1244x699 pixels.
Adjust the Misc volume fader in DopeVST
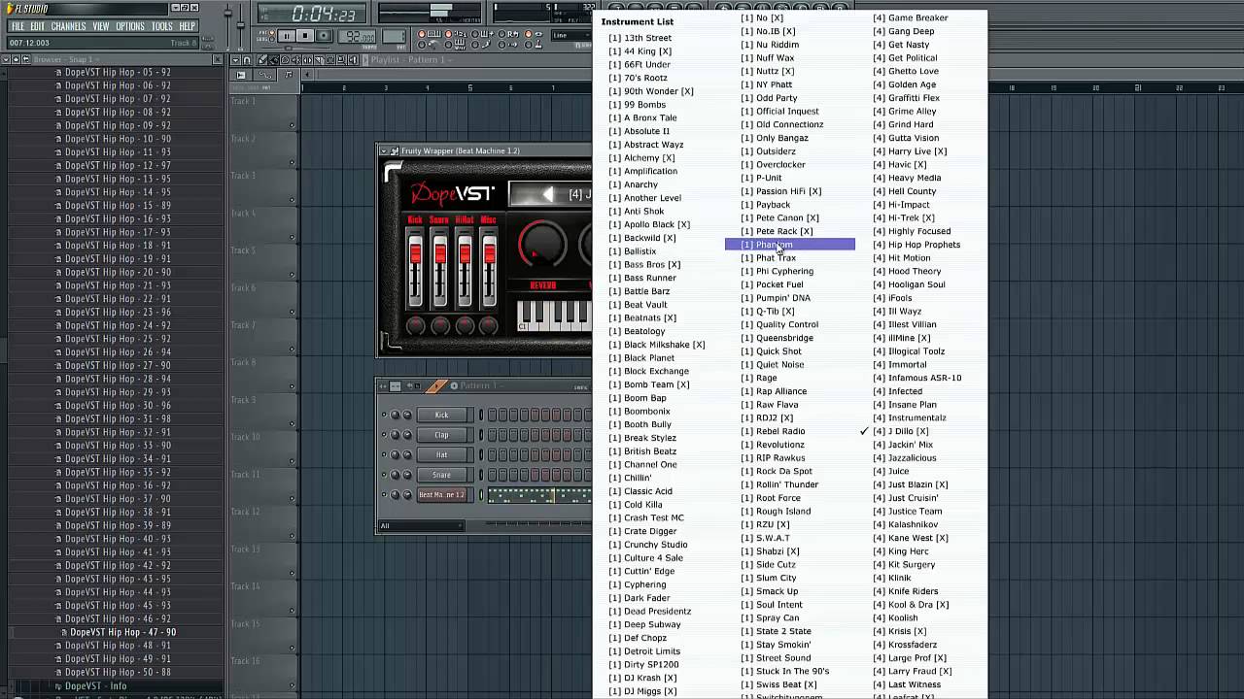[489, 255]
